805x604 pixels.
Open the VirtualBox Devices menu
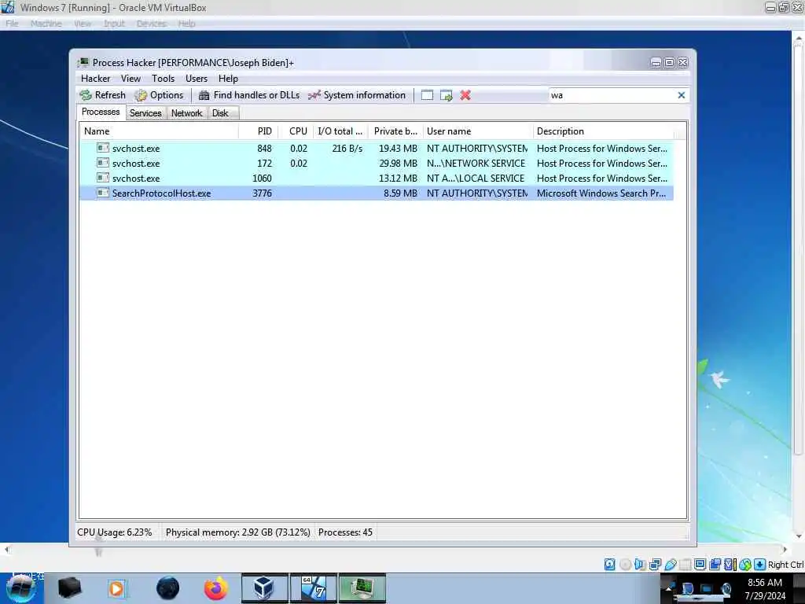152,24
